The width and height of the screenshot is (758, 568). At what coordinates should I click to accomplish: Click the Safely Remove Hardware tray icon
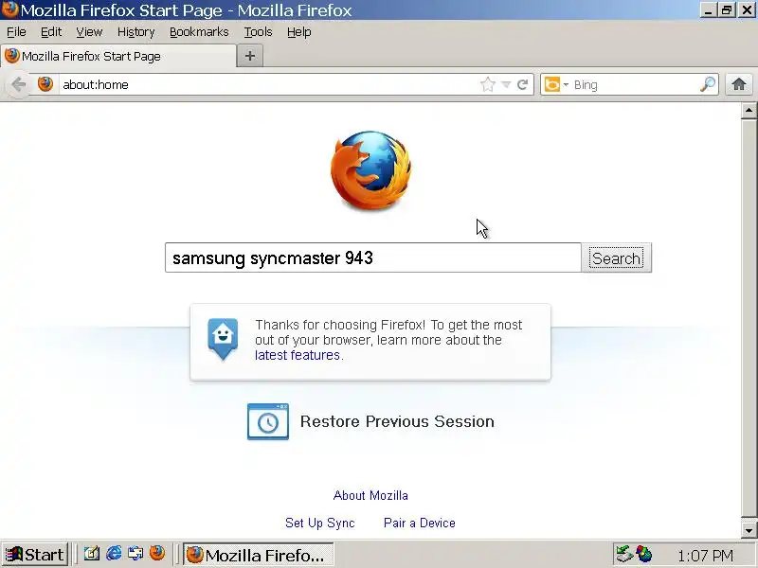[x=623, y=555]
